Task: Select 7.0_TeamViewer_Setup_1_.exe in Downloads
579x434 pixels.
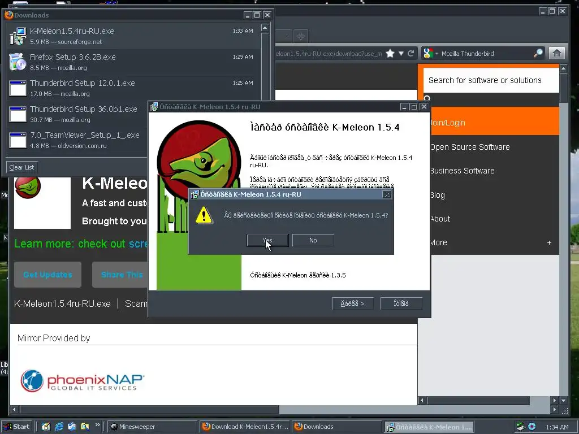Action: point(77,140)
